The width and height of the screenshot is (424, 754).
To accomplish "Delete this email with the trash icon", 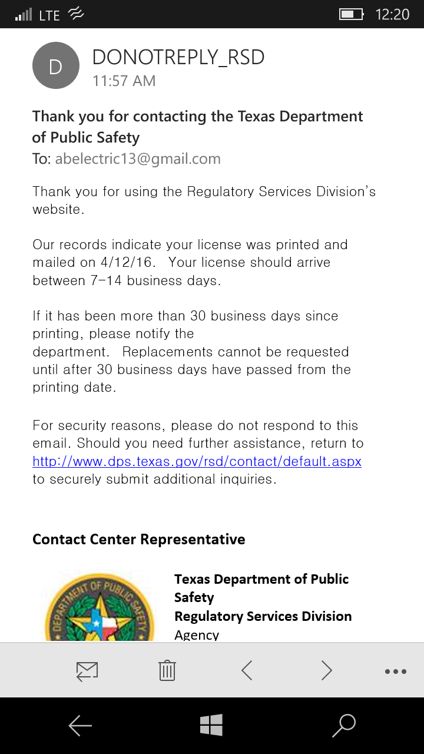I will (167, 670).
